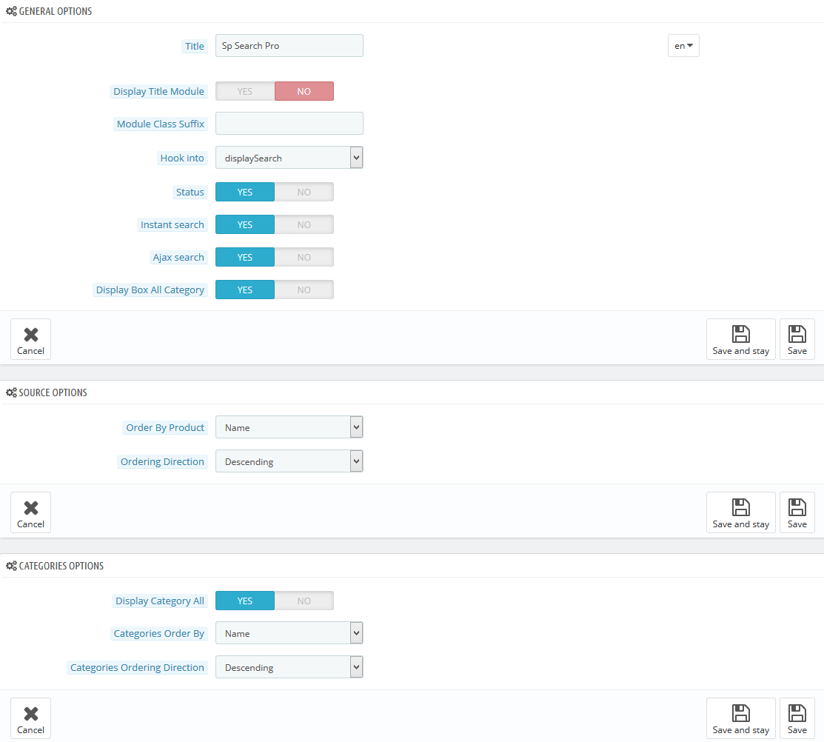Click the Title input field
The width and height of the screenshot is (824, 742).
(289, 46)
